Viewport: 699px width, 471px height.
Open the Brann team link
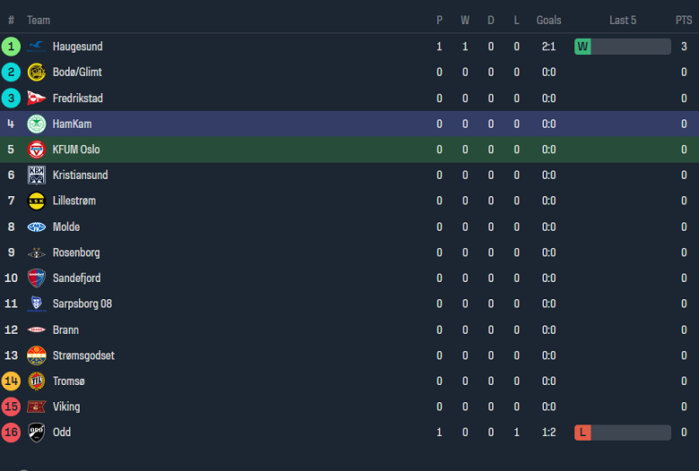65,330
